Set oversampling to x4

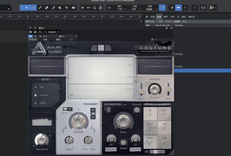[x=159, y=152]
